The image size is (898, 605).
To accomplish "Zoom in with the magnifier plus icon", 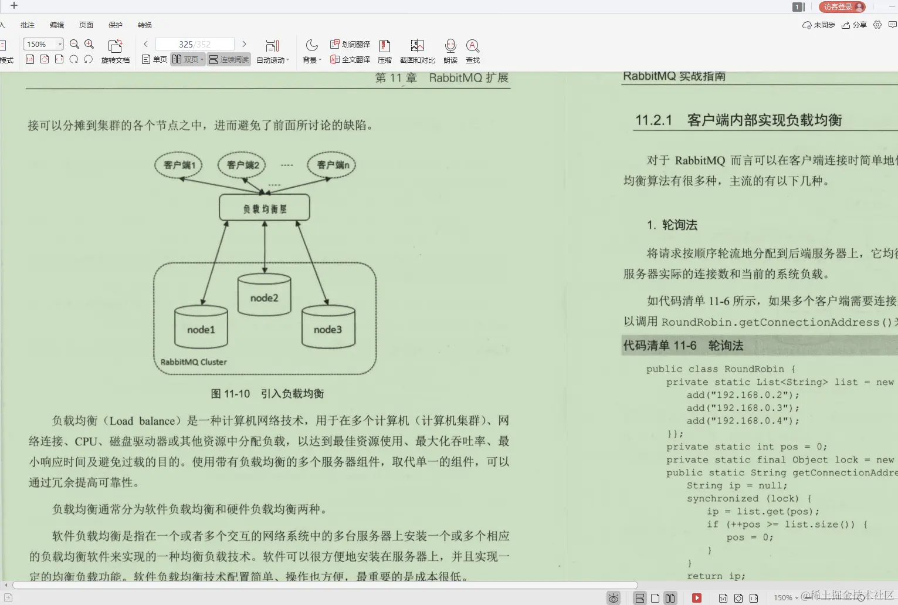I will pos(89,43).
